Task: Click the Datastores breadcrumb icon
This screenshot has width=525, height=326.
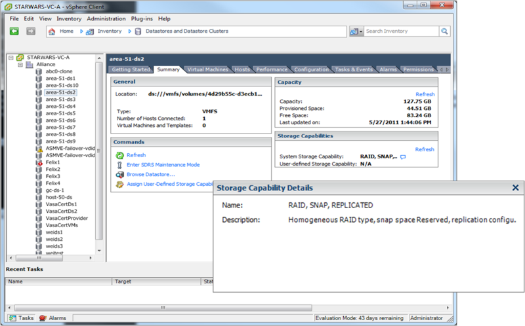Action: [x=138, y=31]
